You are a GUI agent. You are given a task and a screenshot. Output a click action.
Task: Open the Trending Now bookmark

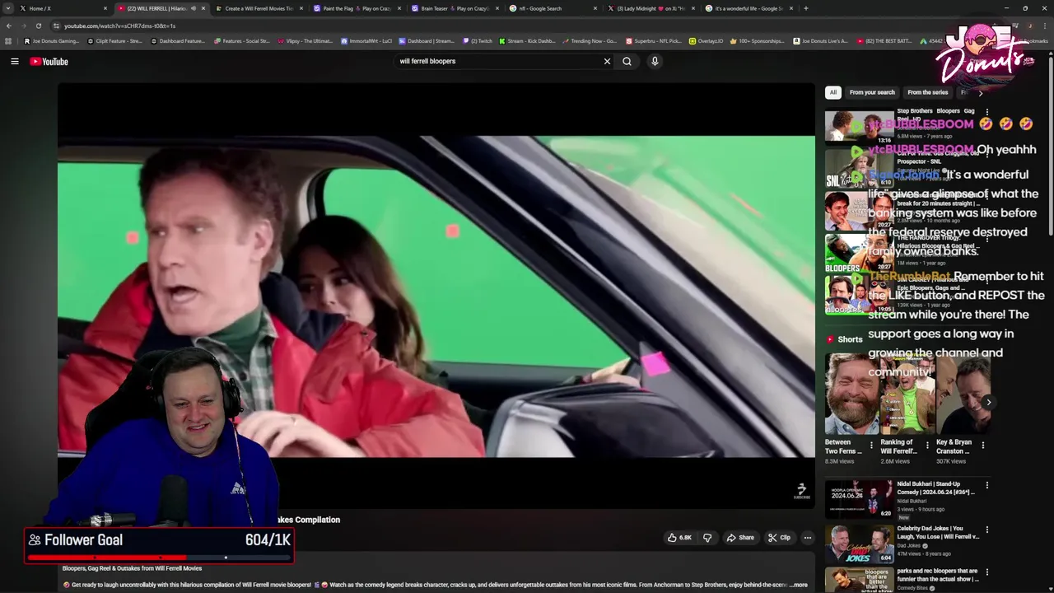(589, 40)
